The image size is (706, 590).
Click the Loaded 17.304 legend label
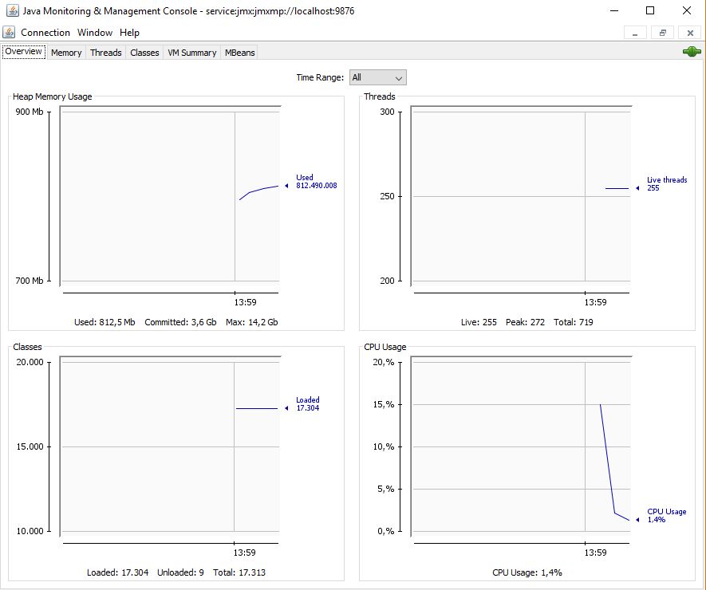point(307,403)
